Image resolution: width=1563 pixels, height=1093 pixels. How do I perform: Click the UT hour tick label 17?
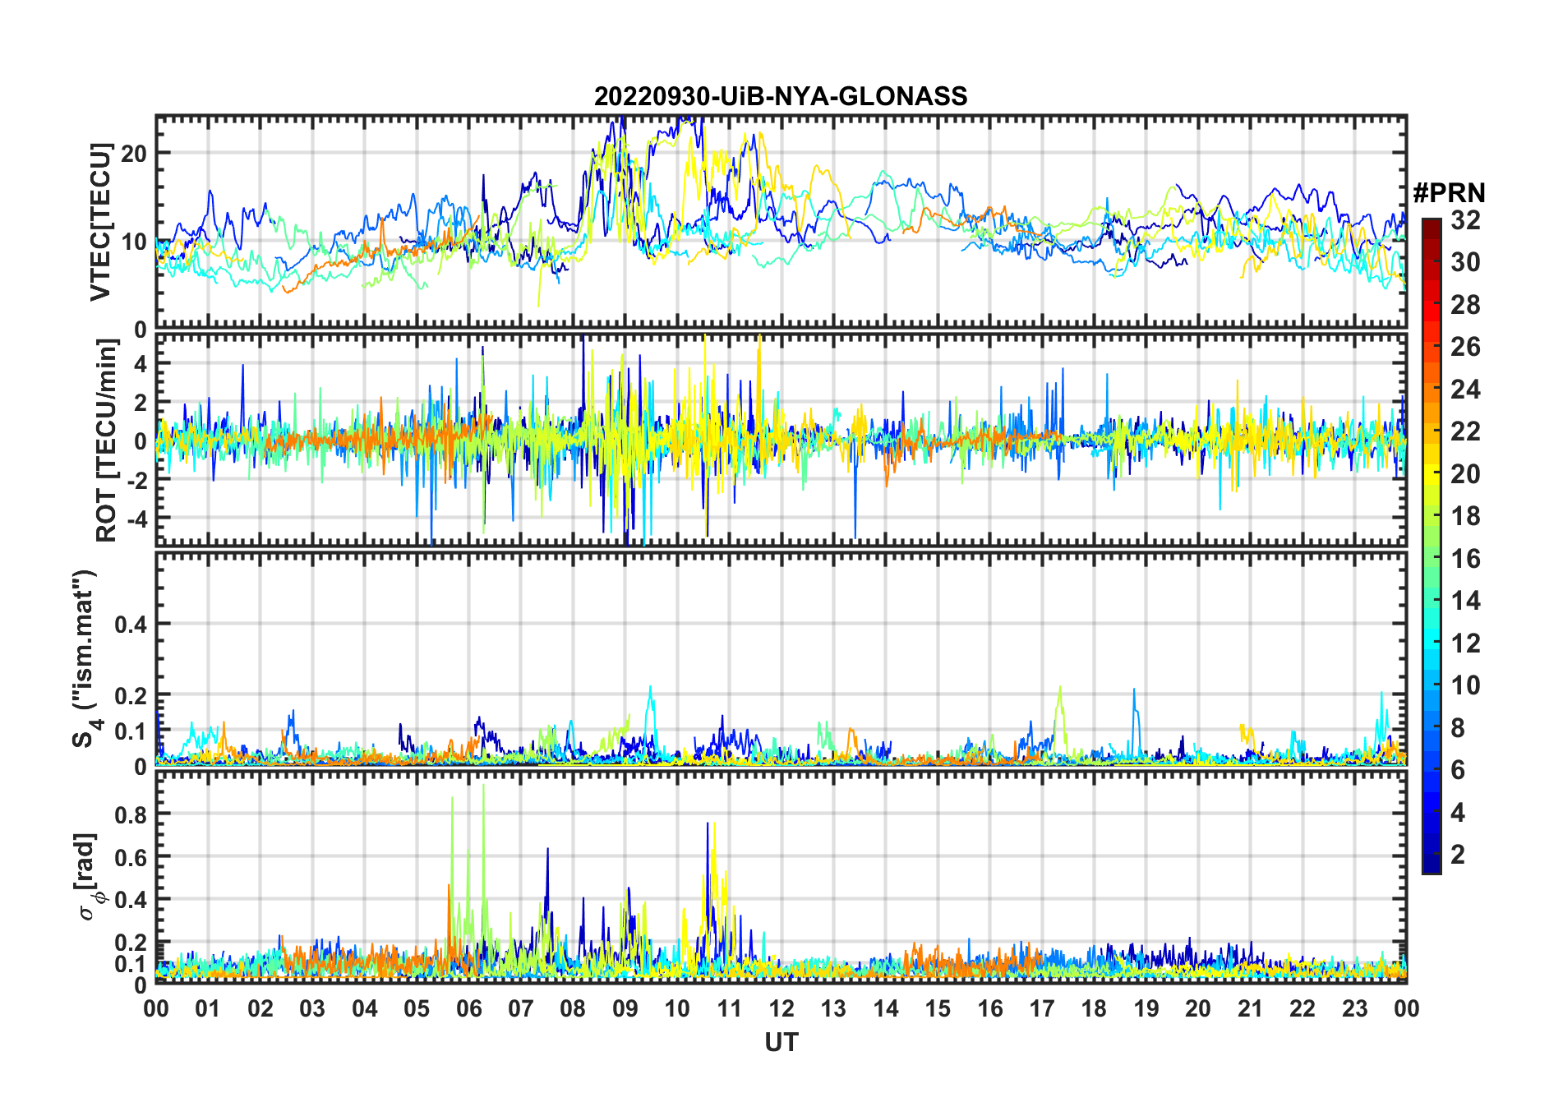(1042, 1009)
